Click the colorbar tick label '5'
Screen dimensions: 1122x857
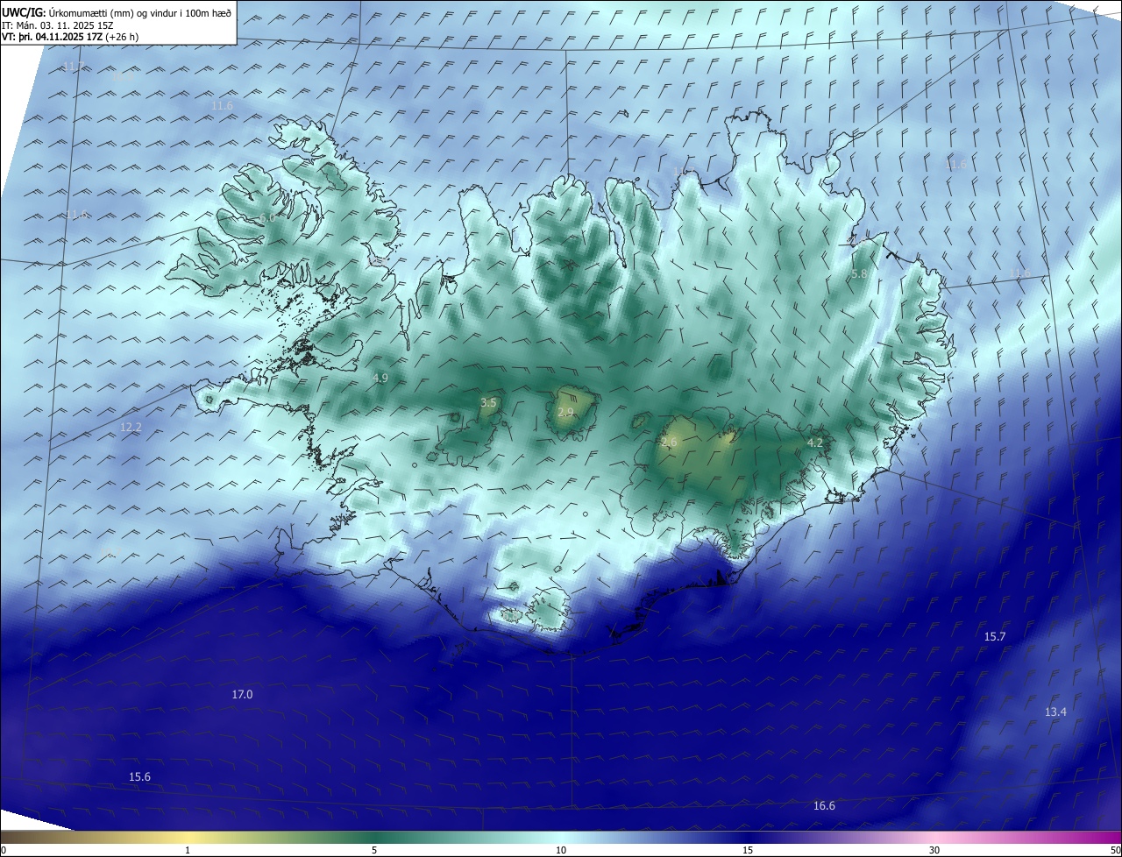(374, 850)
